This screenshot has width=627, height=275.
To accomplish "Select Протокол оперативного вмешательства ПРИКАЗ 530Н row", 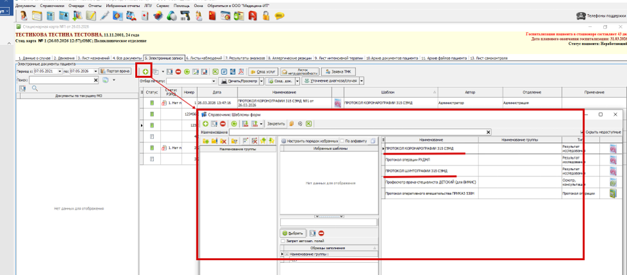I will (x=501, y=193).
